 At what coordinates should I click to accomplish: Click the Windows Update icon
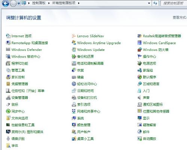pyautogui.click(x=74, y=50)
